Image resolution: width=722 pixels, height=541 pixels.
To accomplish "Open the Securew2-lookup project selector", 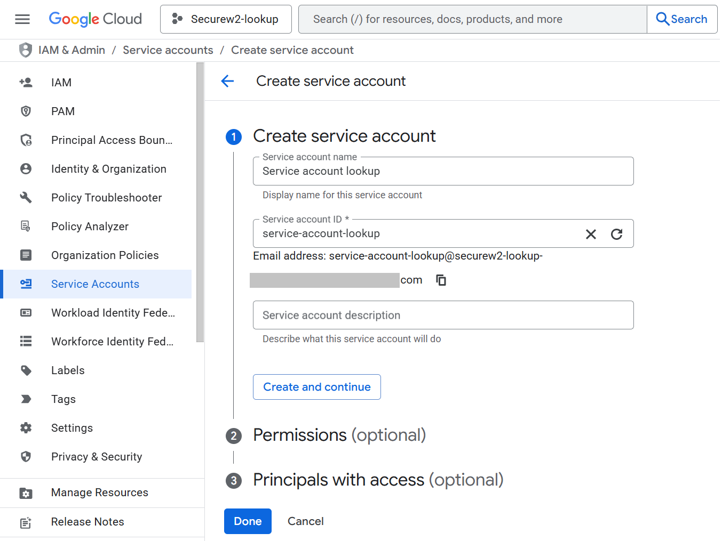I will tap(226, 20).
